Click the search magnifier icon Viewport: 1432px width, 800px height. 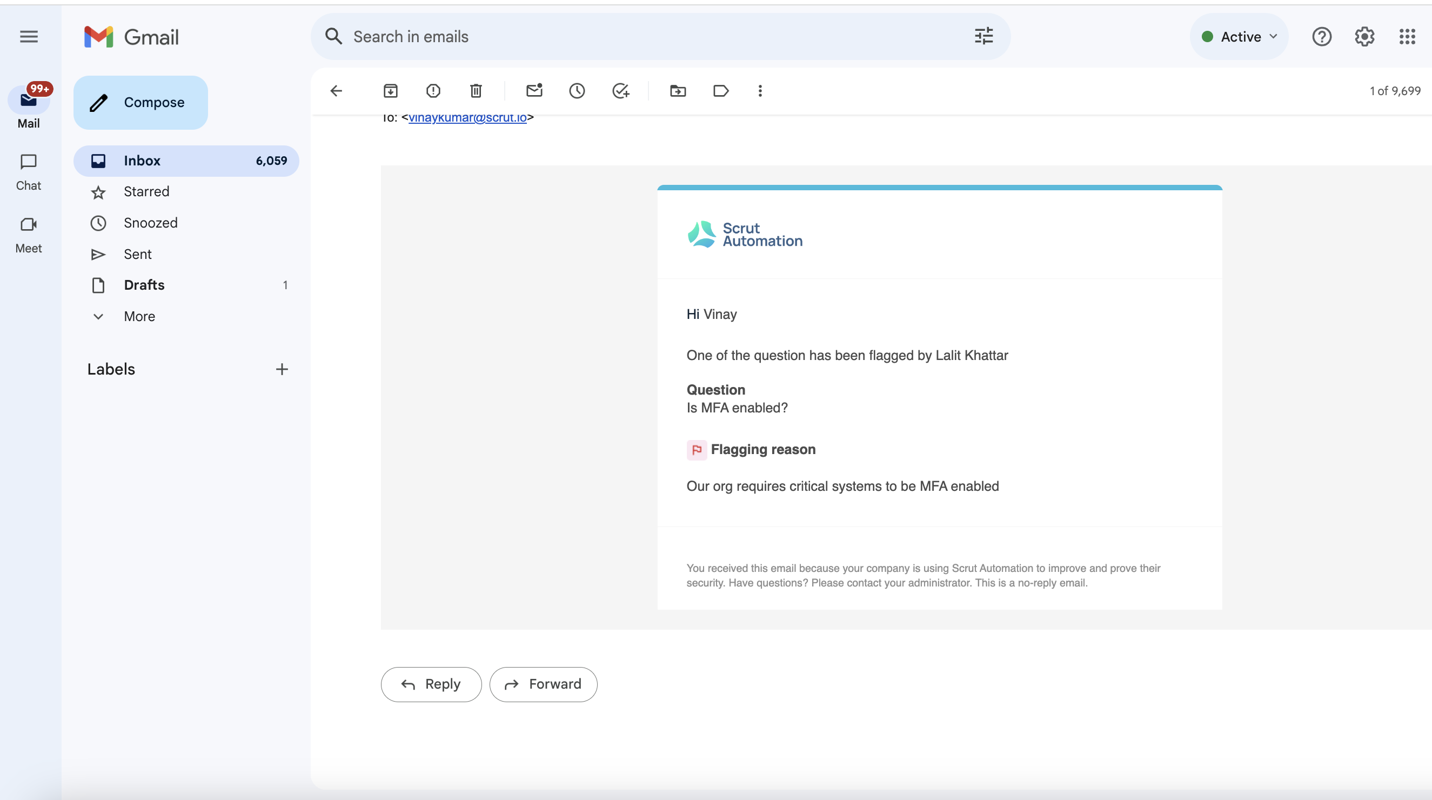point(333,37)
